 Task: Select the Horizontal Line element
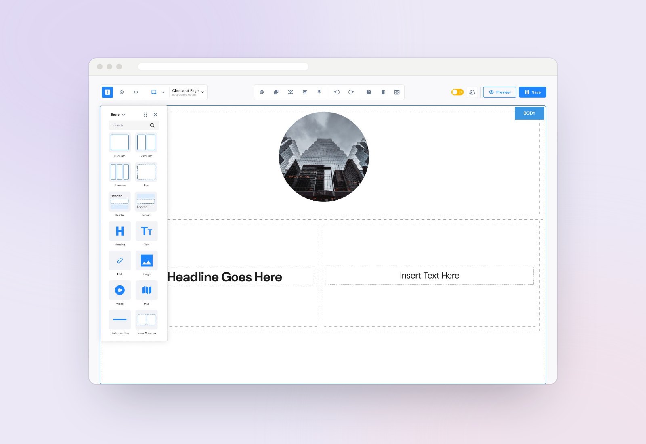pos(120,319)
